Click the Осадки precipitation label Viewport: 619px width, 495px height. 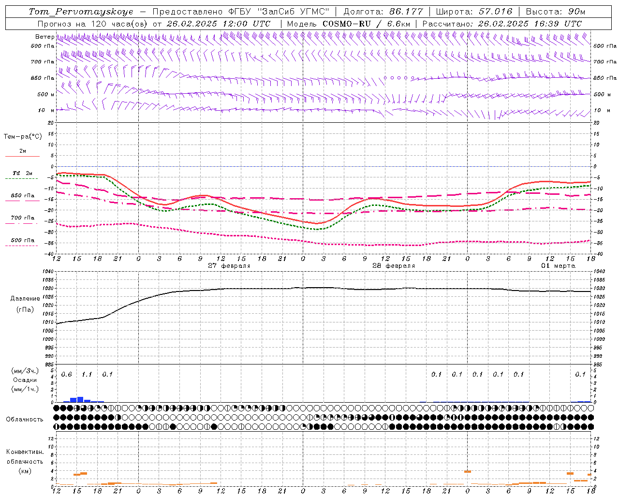(25, 380)
